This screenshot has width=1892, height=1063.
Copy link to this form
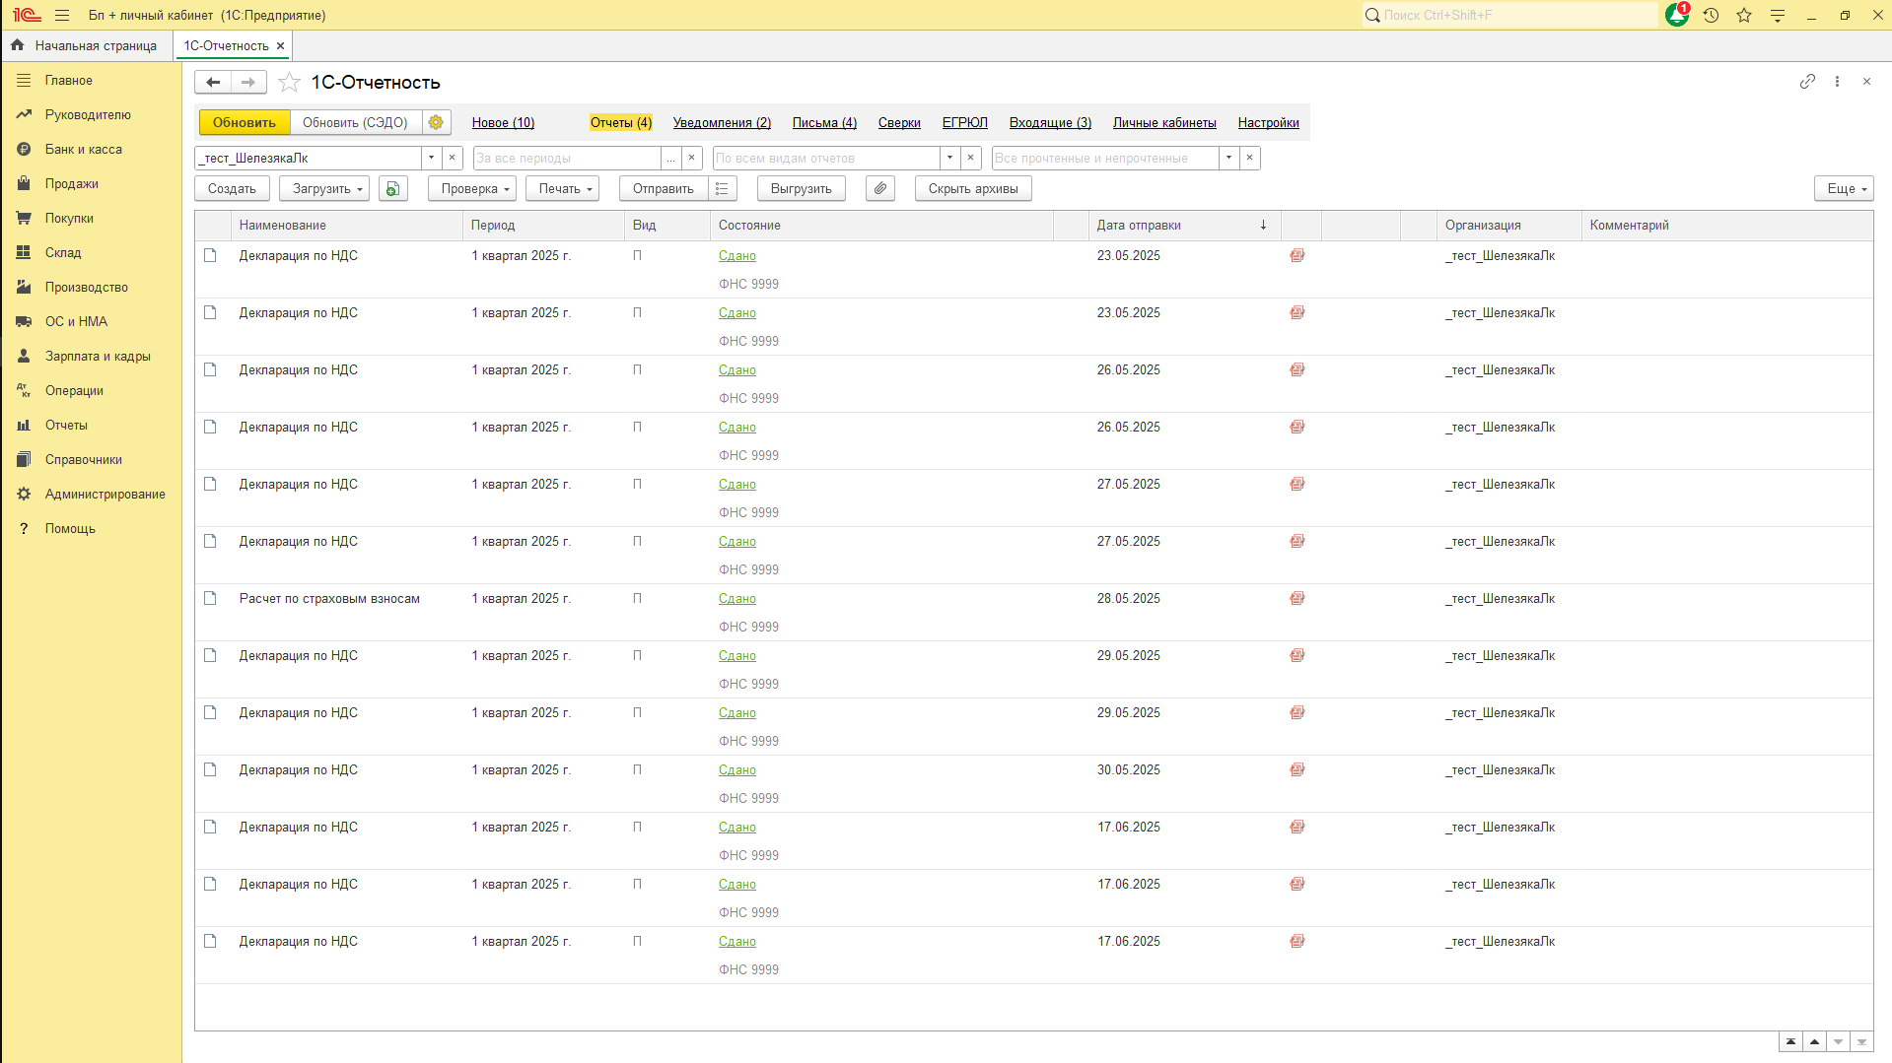tap(1807, 82)
